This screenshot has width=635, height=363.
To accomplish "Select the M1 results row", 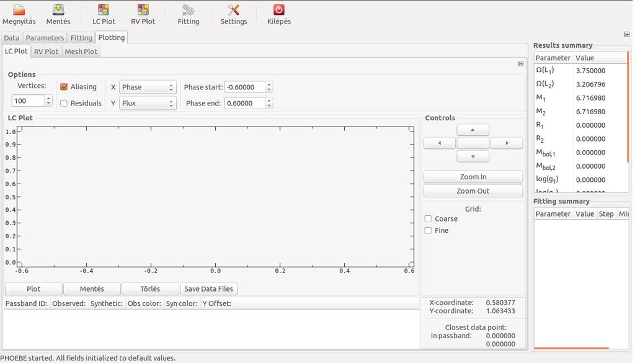I will coord(580,98).
